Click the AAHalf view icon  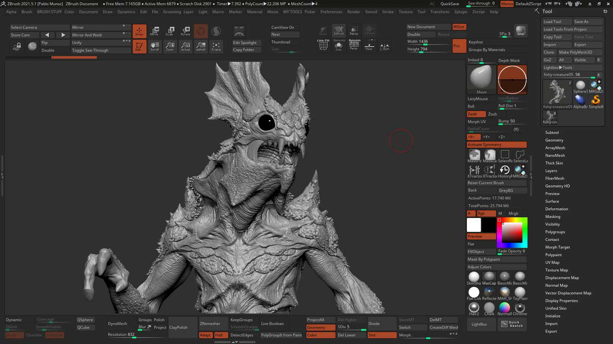201,46
